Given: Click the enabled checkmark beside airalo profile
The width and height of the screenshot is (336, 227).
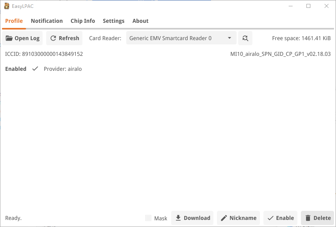Looking at the screenshot, I should coord(35,69).
